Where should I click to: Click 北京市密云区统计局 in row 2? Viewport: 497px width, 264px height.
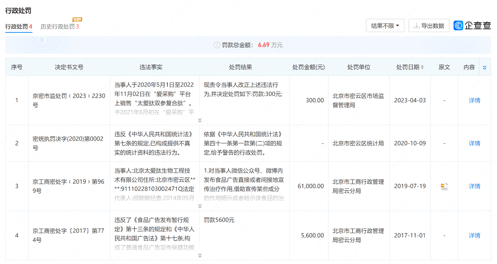coord(358,143)
